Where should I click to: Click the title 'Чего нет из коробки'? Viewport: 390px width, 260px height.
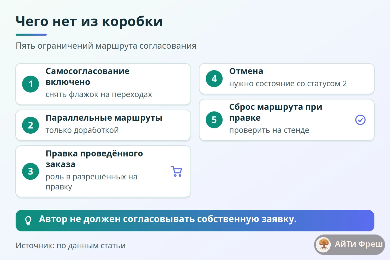point(89,21)
